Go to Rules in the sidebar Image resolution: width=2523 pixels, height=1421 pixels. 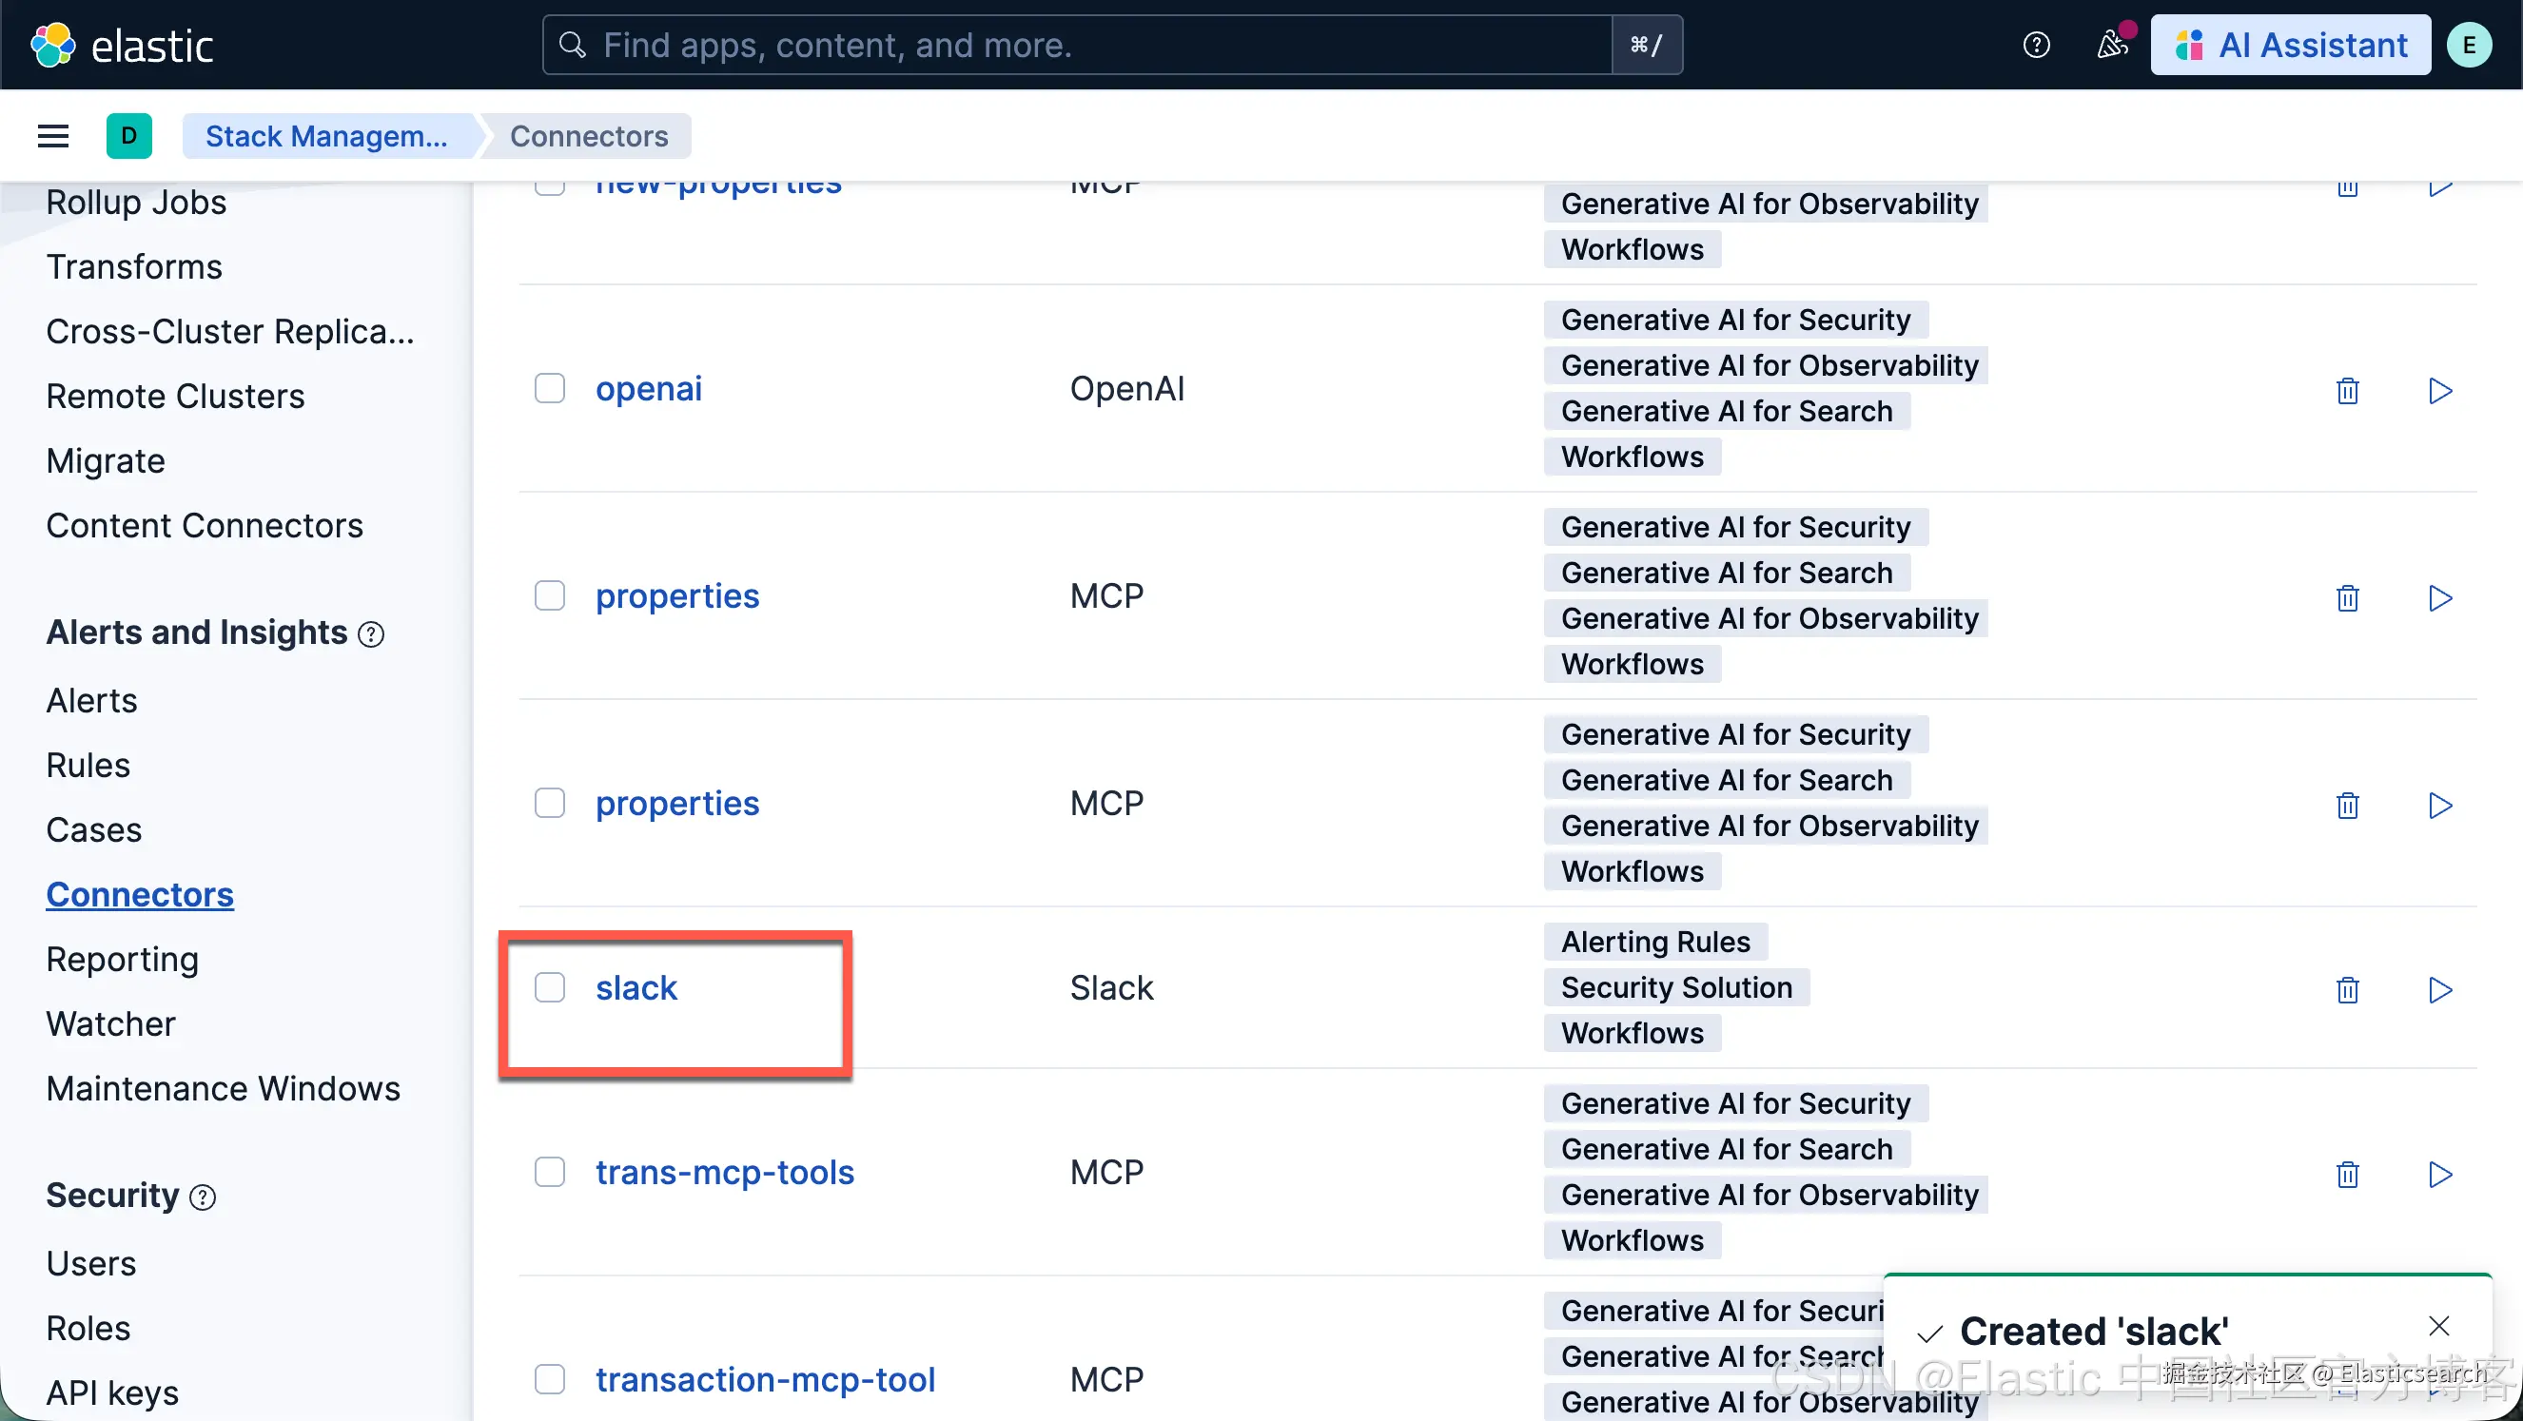(x=88, y=765)
